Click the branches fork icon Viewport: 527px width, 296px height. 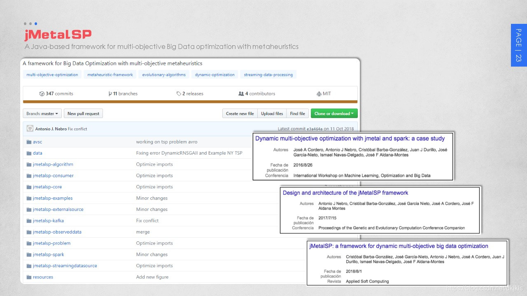(110, 94)
